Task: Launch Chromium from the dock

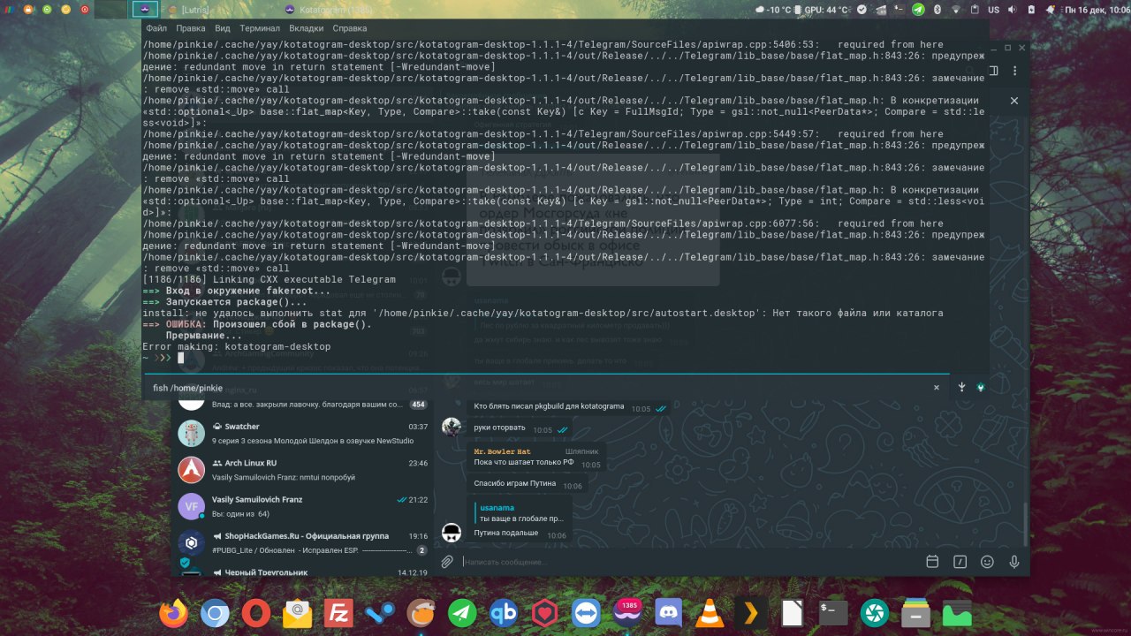Action: [215, 612]
